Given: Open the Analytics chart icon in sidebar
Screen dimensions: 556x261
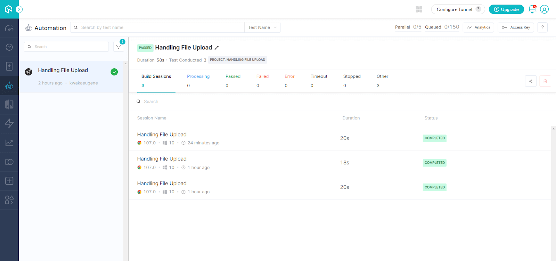Looking at the screenshot, I should (x=9, y=143).
